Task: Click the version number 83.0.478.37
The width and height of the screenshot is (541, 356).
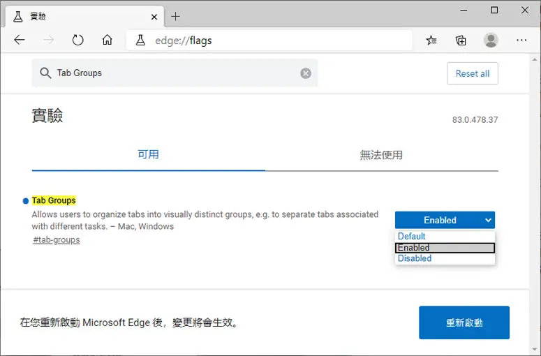Action: tap(475, 119)
